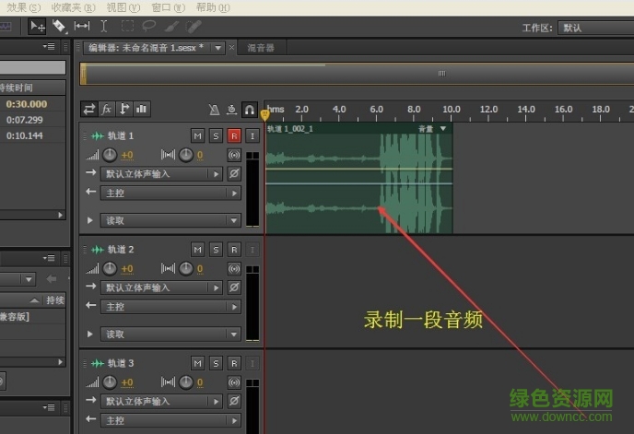Disarm recording on Track 1
The image size is (634, 434).
[234, 135]
